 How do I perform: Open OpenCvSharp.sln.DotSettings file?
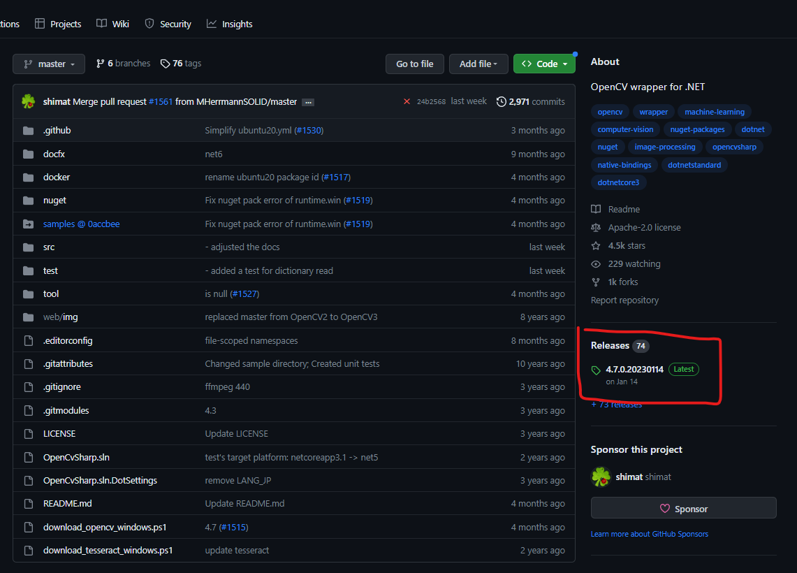click(100, 481)
